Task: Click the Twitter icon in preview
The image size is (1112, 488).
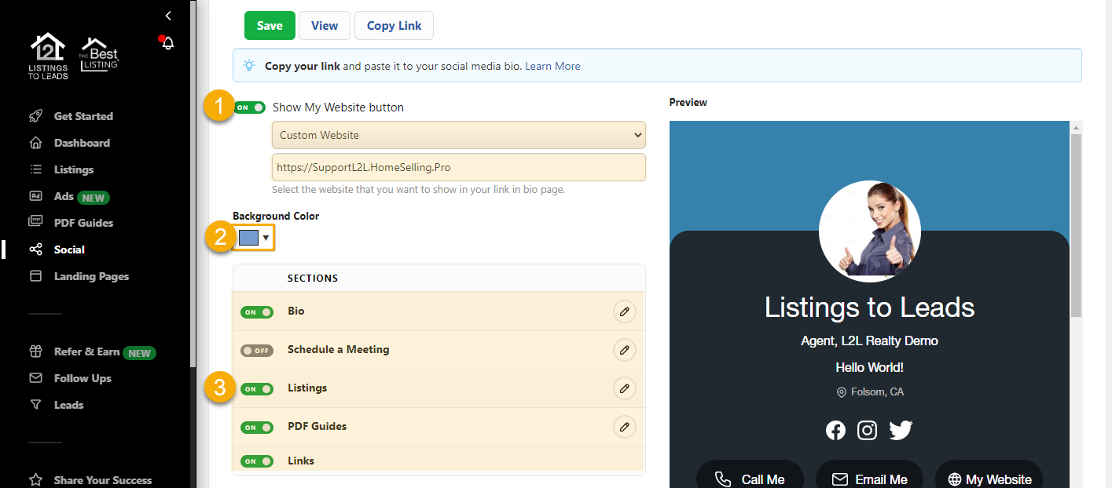Action: point(901,430)
